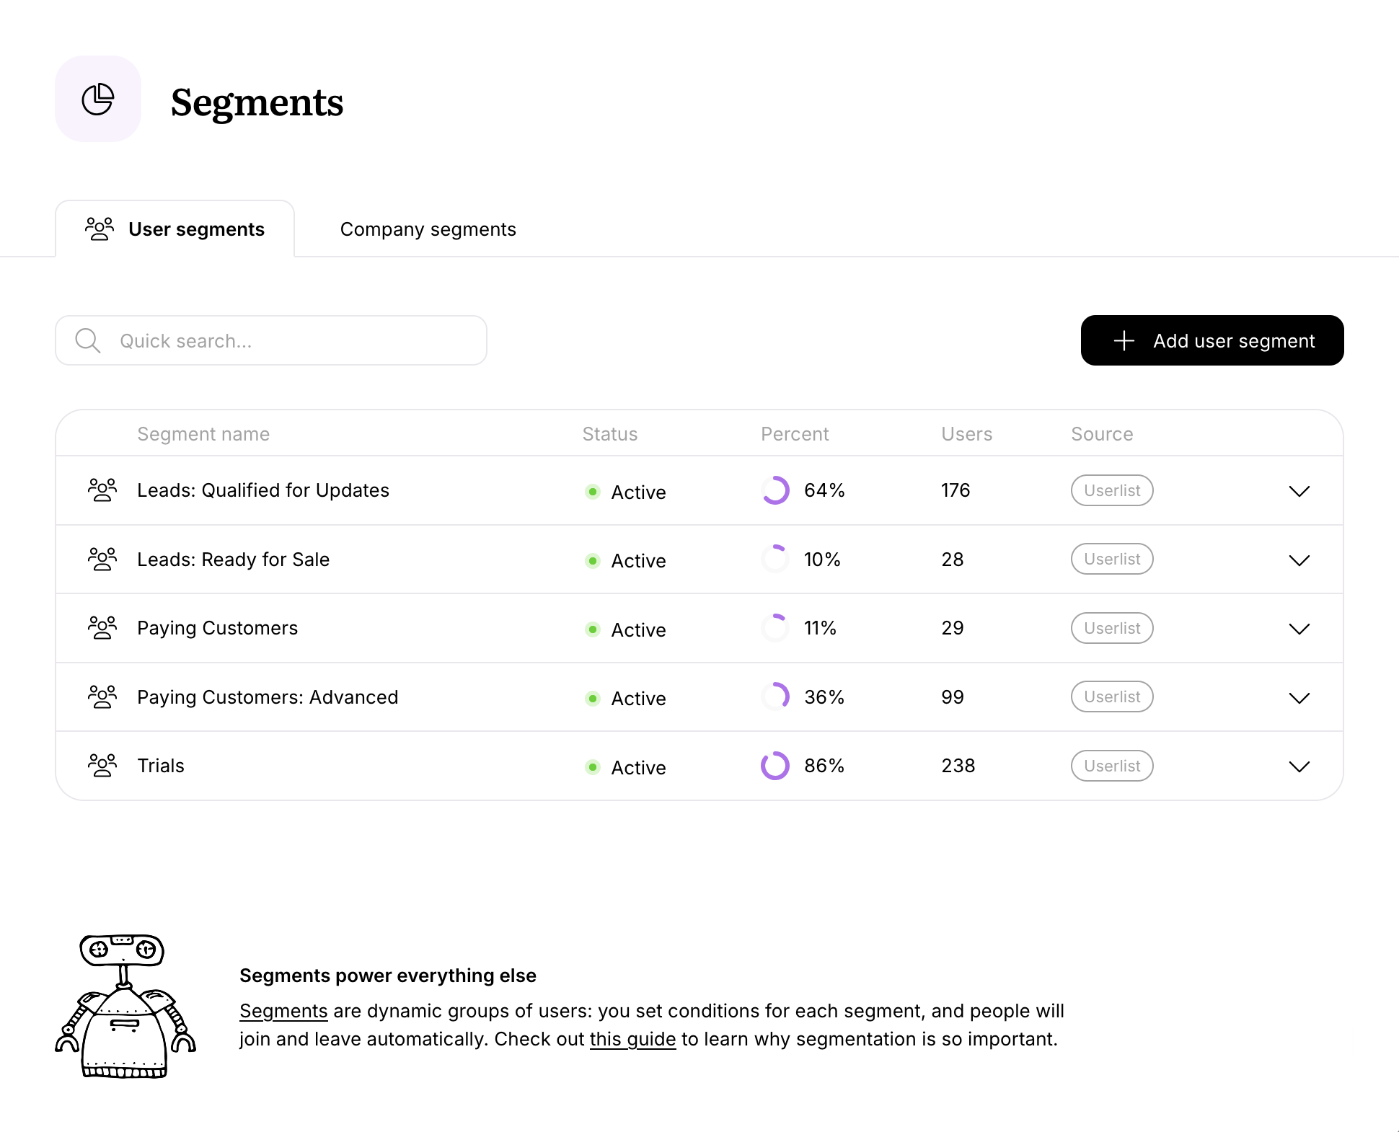Click the magnifying glass search icon
Image resolution: width=1399 pixels, height=1132 pixels.
(x=87, y=340)
